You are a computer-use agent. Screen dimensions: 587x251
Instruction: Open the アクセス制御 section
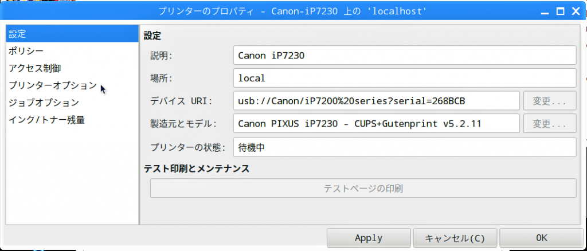(x=72, y=68)
